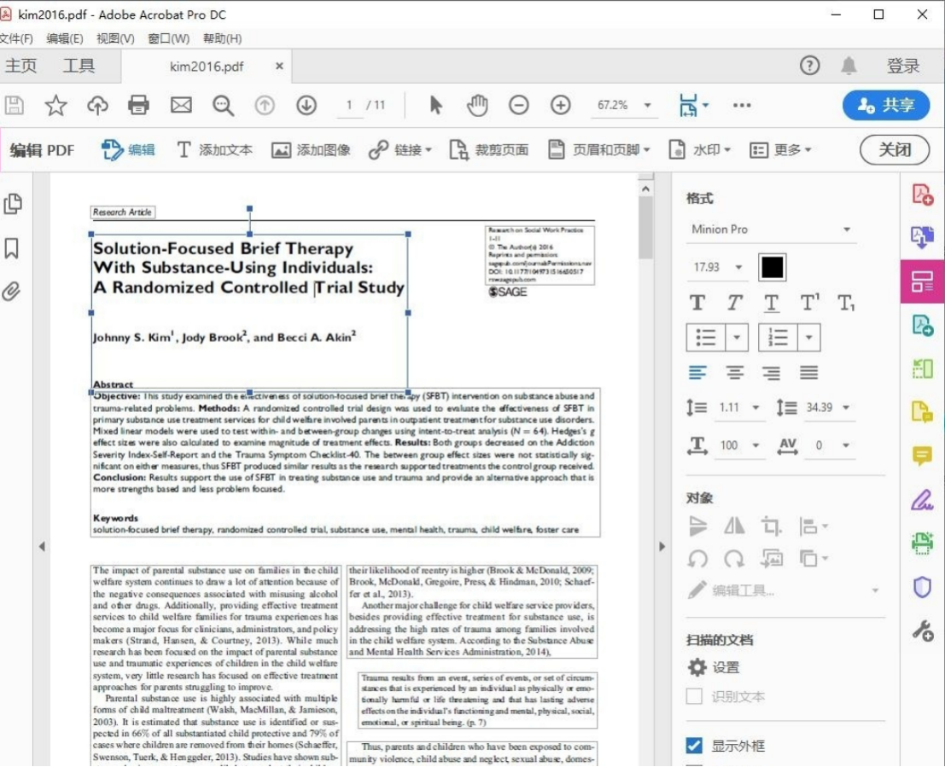Go to previous page arrow
The image size is (945, 767).
265,106
